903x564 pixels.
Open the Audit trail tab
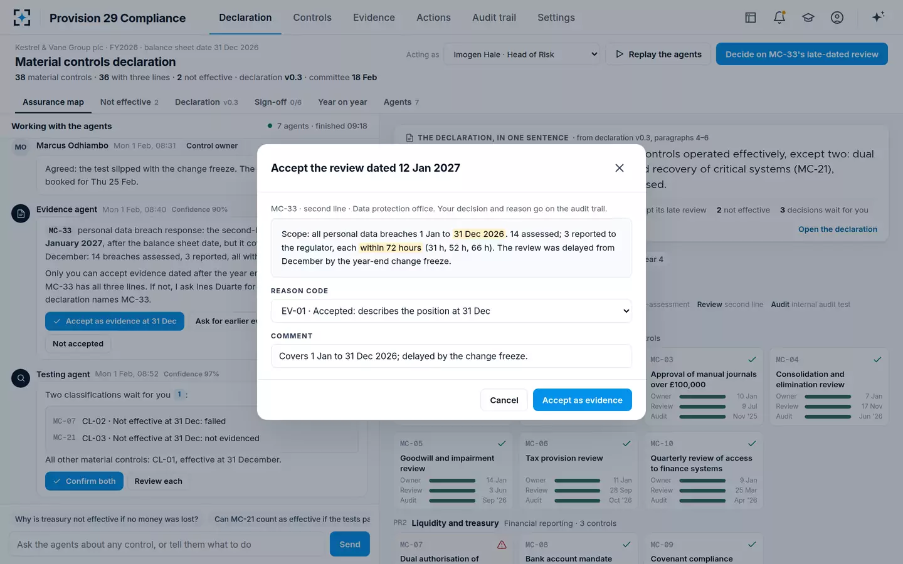coord(494,18)
